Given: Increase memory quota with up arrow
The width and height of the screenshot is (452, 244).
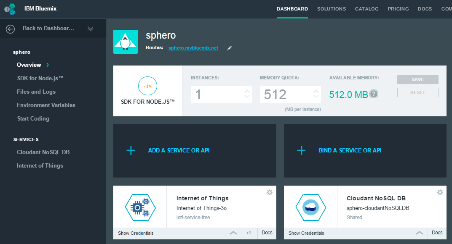Looking at the screenshot, I should pyautogui.click(x=316, y=91).
